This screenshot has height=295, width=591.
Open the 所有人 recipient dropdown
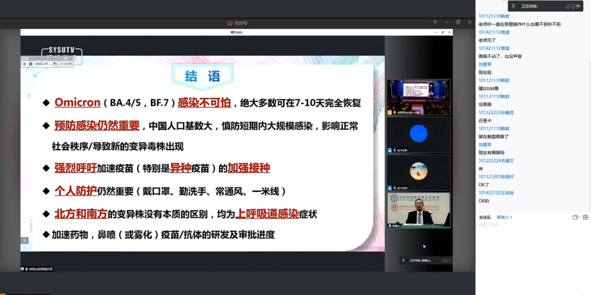click(504, 217)
